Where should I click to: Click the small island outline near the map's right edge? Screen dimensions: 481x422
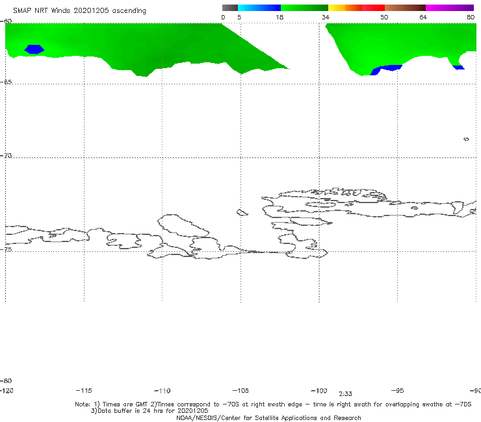tap(466, 139)
